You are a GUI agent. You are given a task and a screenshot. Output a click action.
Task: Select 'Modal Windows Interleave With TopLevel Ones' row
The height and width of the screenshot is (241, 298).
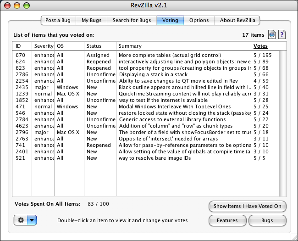[x=146, y=106]
